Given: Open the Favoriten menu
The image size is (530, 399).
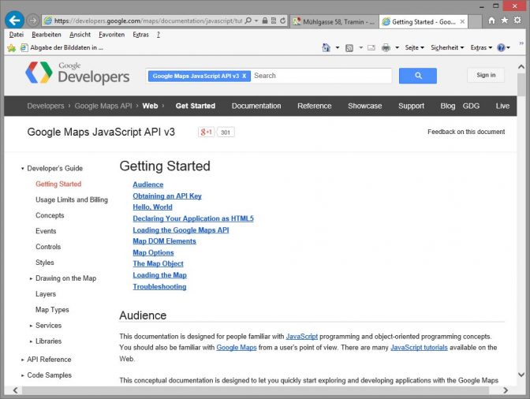Looking at the screenshot, I should pyautogui.click(x=111, y=35).
